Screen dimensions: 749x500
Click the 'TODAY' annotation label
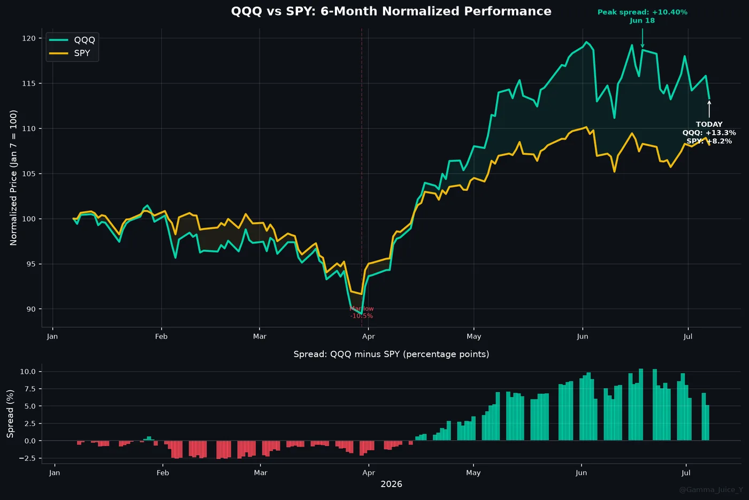(709, 124)
